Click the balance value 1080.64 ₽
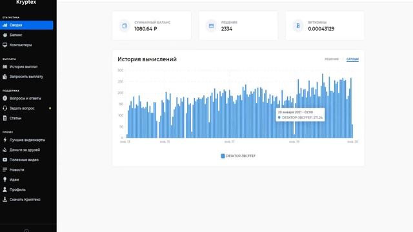The image size is (413, 232). click(146, 29)
